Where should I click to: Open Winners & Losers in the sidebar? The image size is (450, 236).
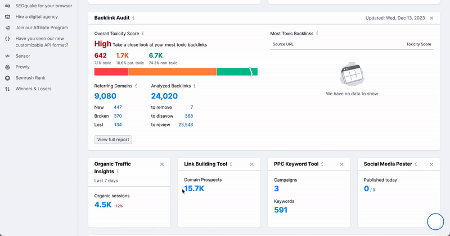point(34,89)
